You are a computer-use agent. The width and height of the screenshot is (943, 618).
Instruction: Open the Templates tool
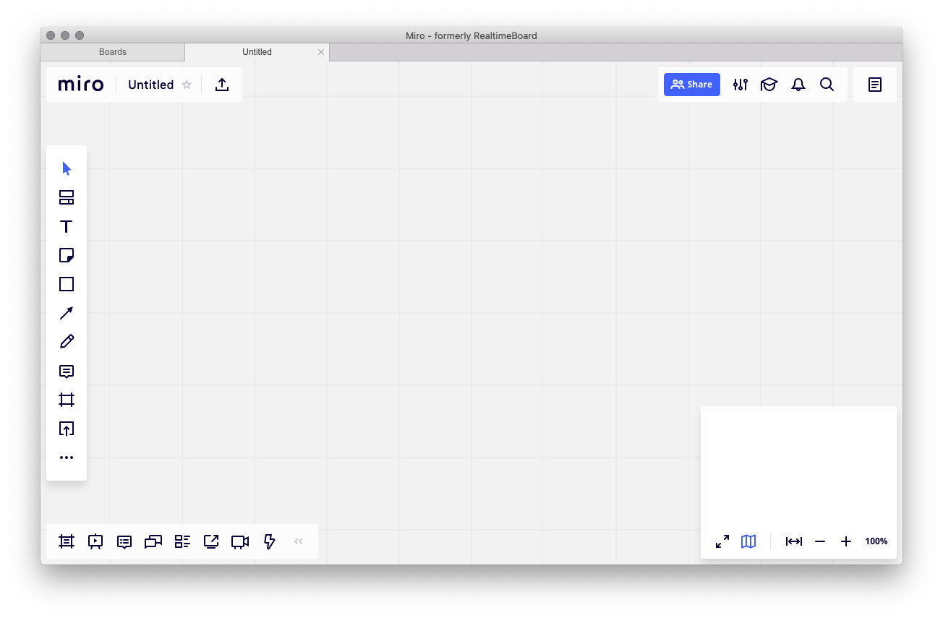(66, 197)
